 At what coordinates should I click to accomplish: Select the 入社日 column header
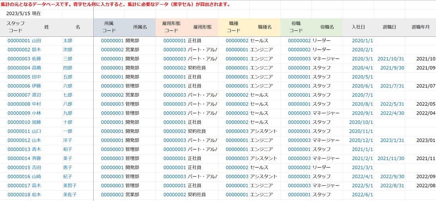358,27
